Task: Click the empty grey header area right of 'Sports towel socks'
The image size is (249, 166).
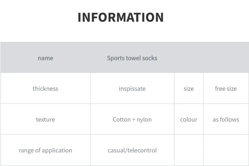Action: [211, 58]
